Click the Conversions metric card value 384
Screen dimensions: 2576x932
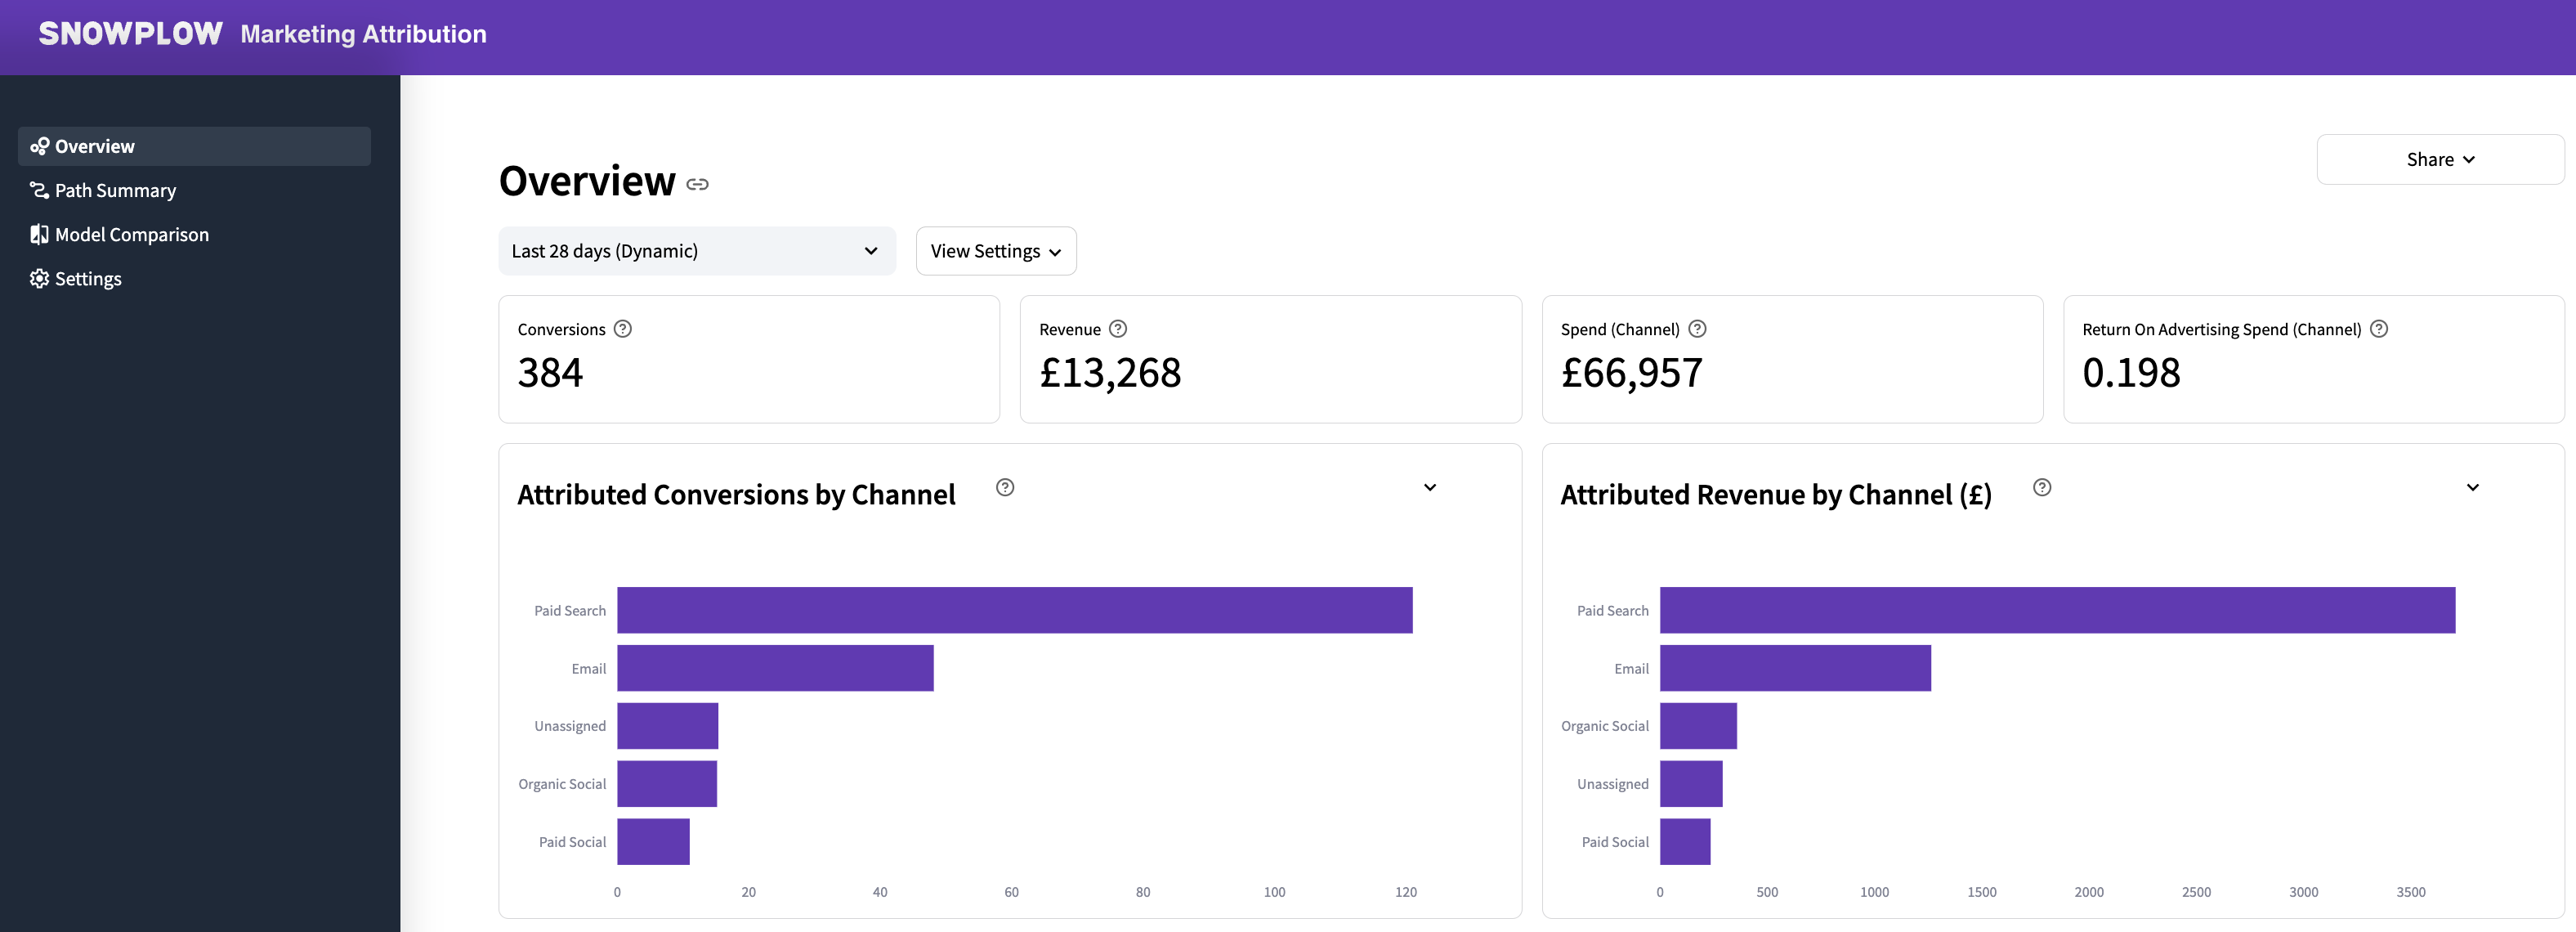tap(550, 373)
